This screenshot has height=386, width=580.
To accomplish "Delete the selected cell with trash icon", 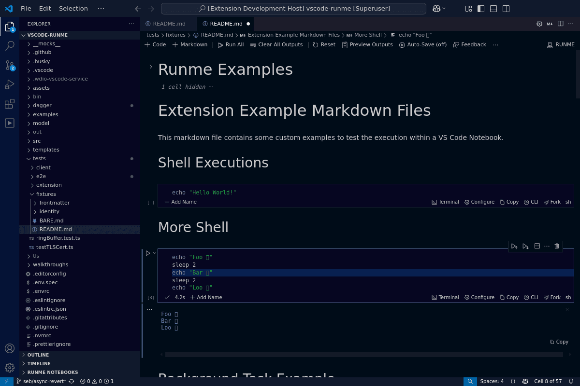I will (x=557, y=246).
